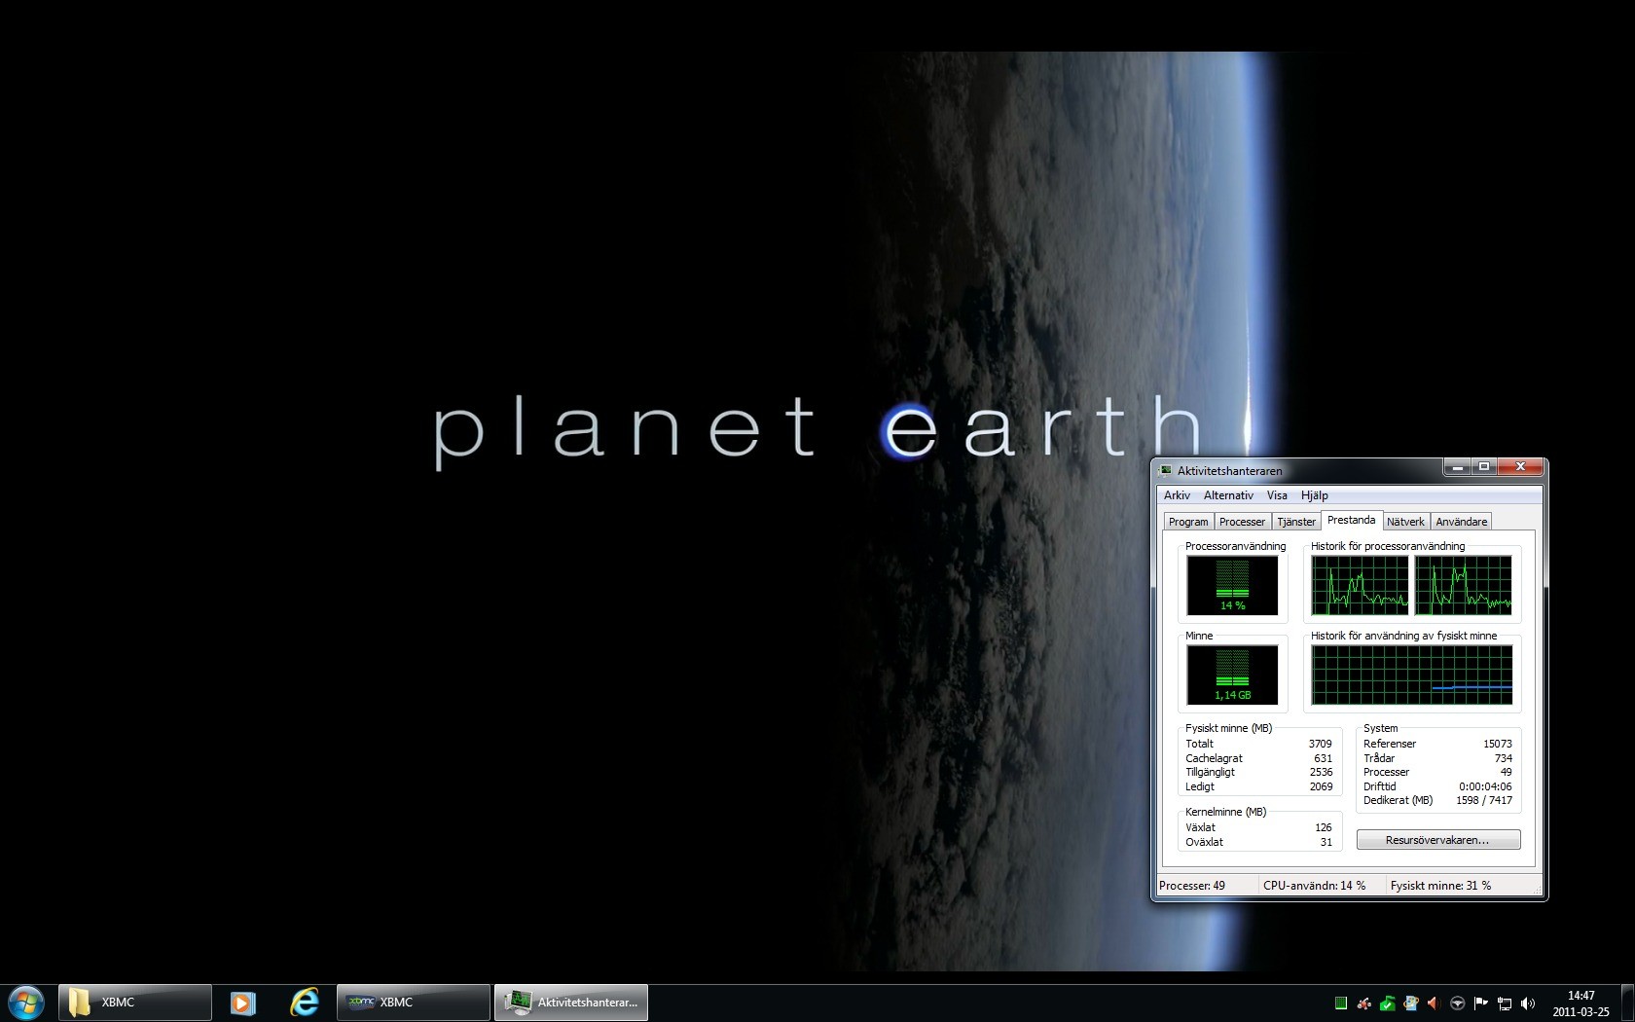Click the Trådar value 734
This screenshot has width=1635, height=1022.
coord(1504,758)
